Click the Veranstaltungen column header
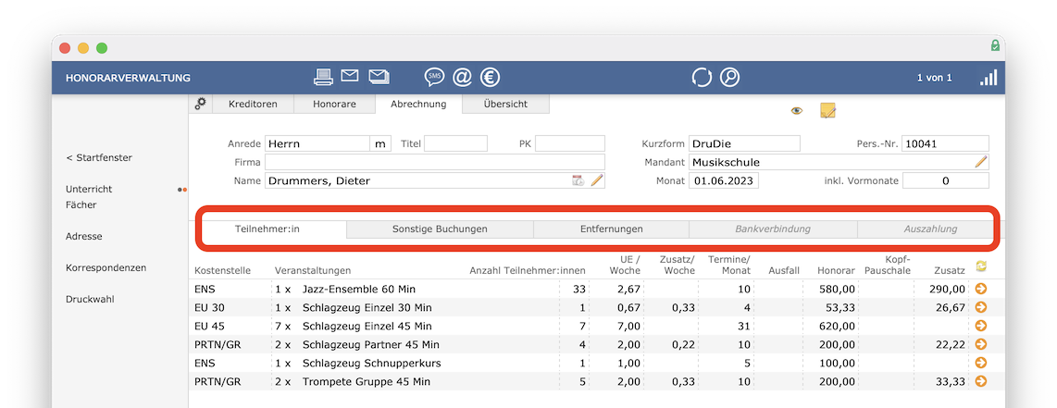This screenshot has height=408, width=1057. (313, 270)
